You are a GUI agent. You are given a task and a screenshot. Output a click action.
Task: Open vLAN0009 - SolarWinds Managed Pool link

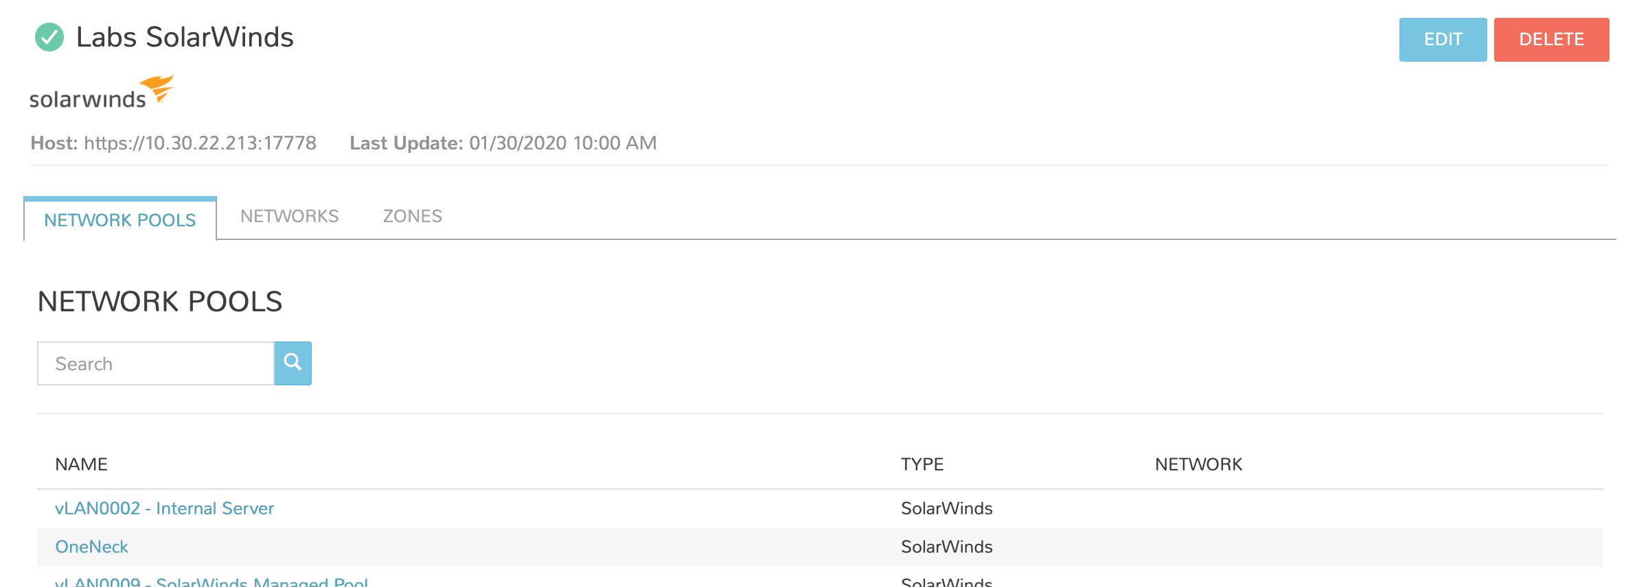211,582
